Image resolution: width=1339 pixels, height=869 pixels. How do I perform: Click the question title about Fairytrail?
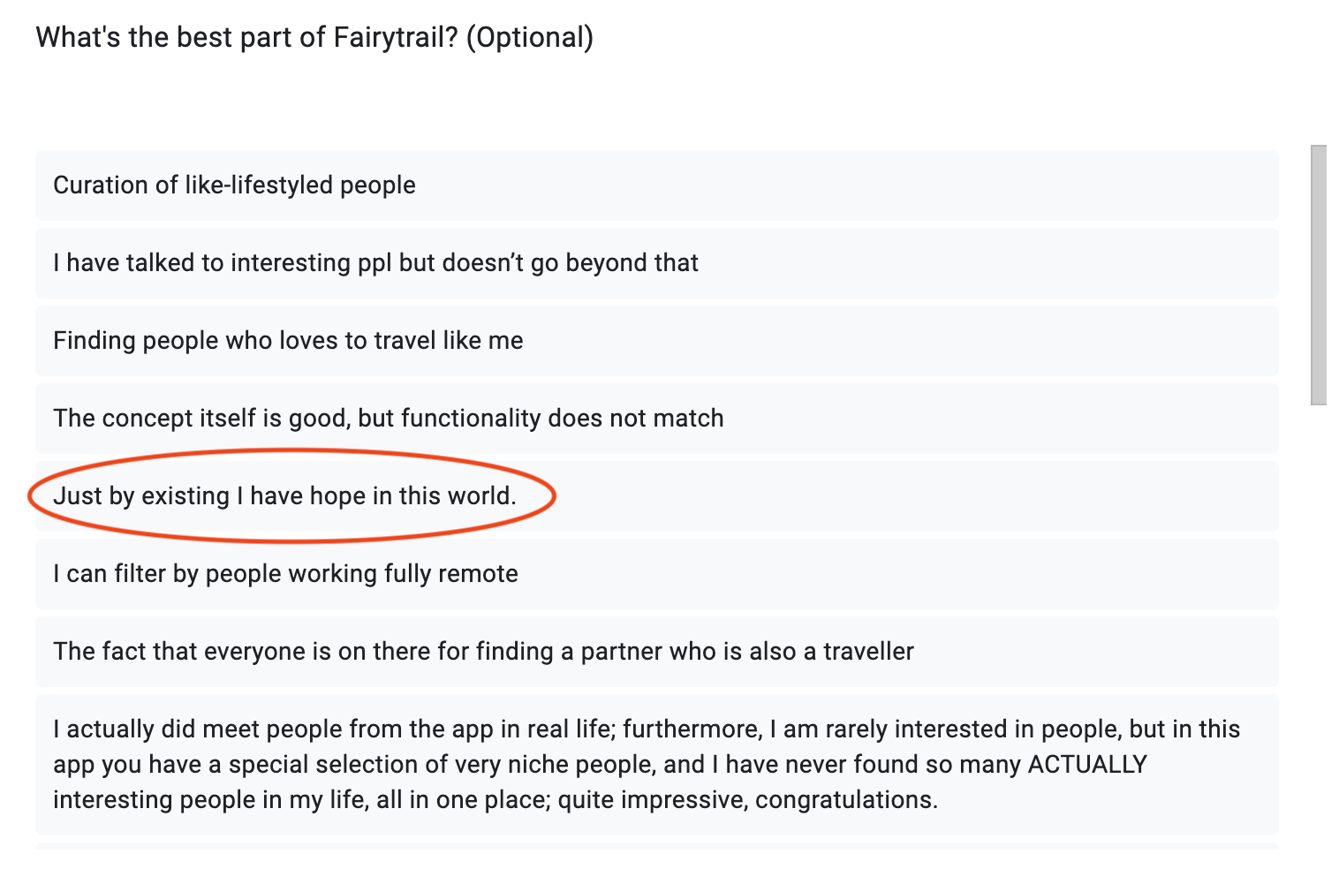[314, 38]
